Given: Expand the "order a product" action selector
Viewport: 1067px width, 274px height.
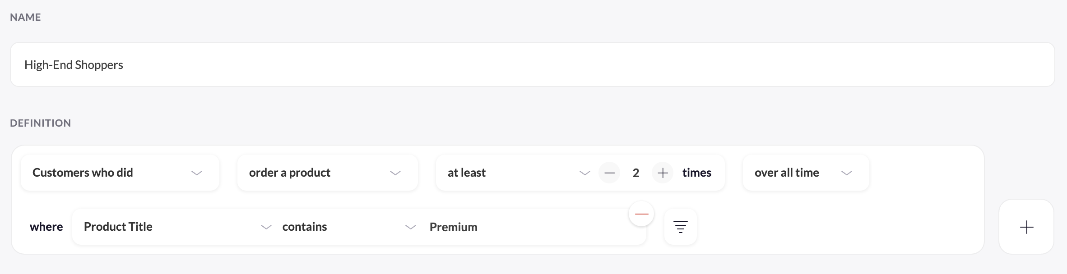Looking at the screenshot, I should 327,173.
